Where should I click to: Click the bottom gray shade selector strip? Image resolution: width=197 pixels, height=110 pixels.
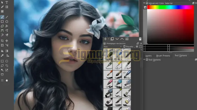168,50
